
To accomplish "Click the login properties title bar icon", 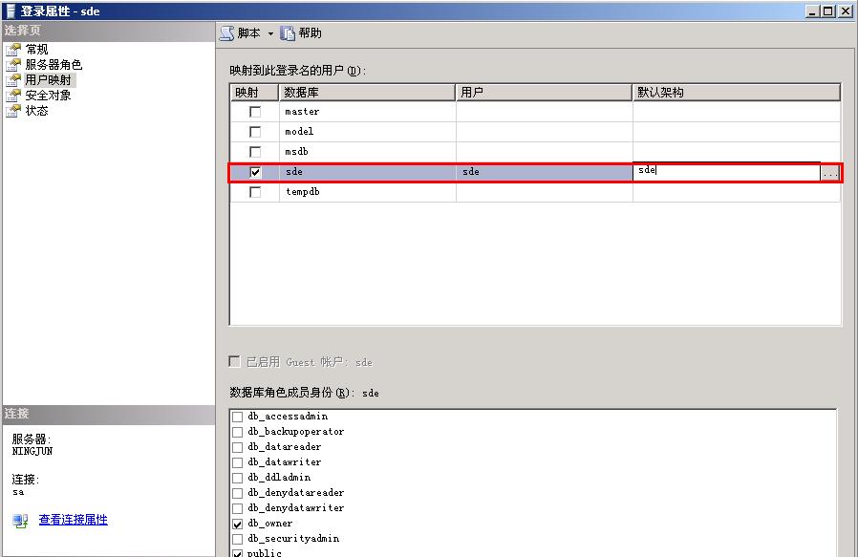I will (x=10, y=11).
